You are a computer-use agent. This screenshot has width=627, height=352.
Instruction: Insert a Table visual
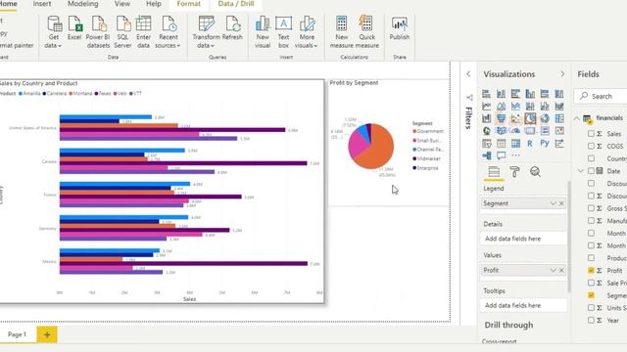pyautogui.click(x=501, y=144)
